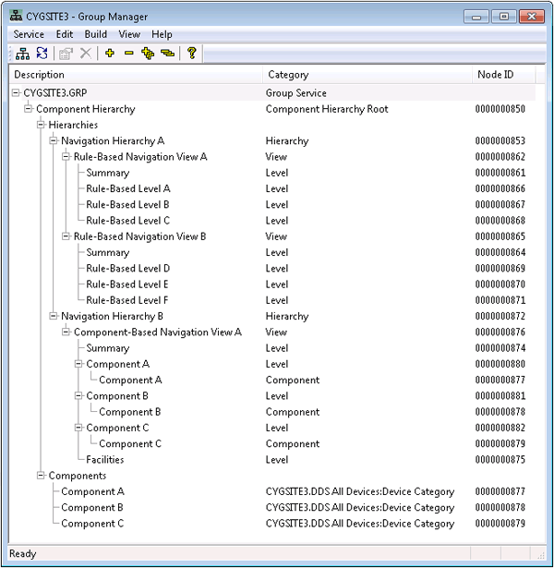Collapse Rule-Based Navigation View A
Viewport: 554px width, 568px height.
coord(66,156)
